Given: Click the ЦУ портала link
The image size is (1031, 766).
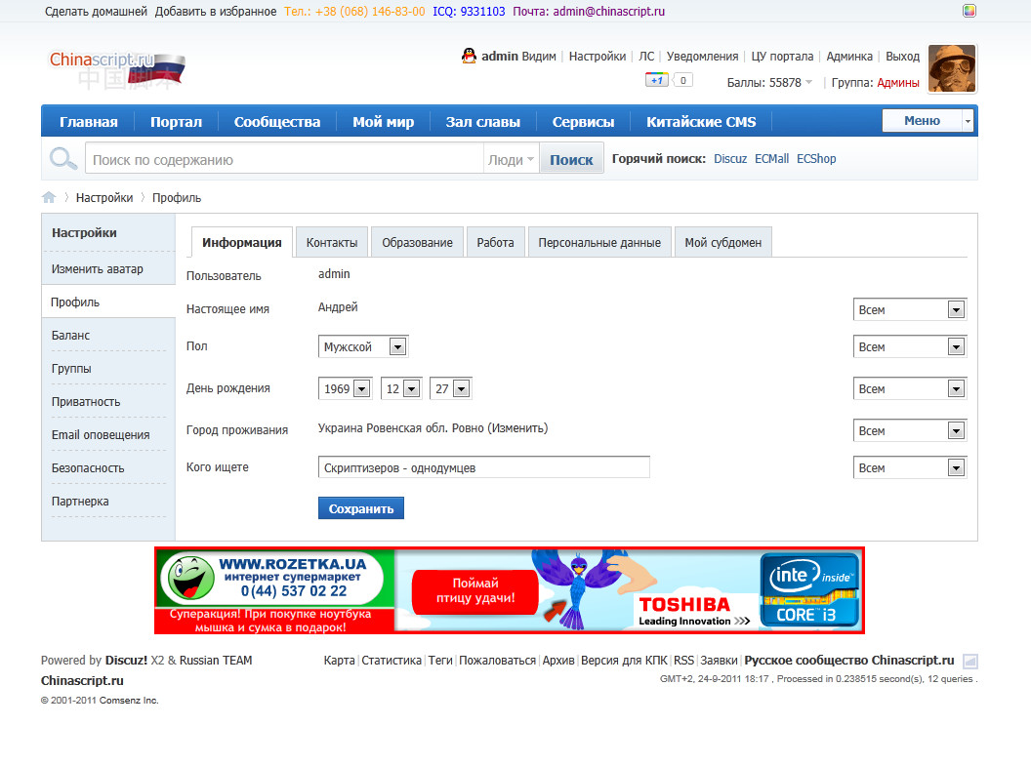Looking at the screenshot, I should coord(782,57).
